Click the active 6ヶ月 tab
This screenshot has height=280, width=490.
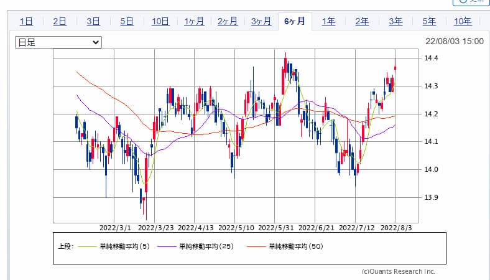pos(295,21)
